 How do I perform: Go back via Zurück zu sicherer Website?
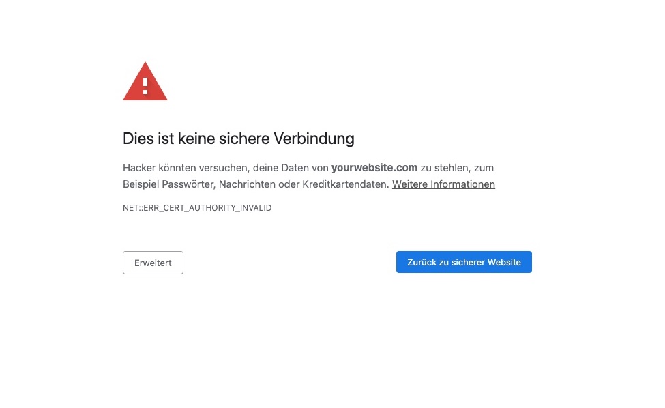[x=464, y=262]
